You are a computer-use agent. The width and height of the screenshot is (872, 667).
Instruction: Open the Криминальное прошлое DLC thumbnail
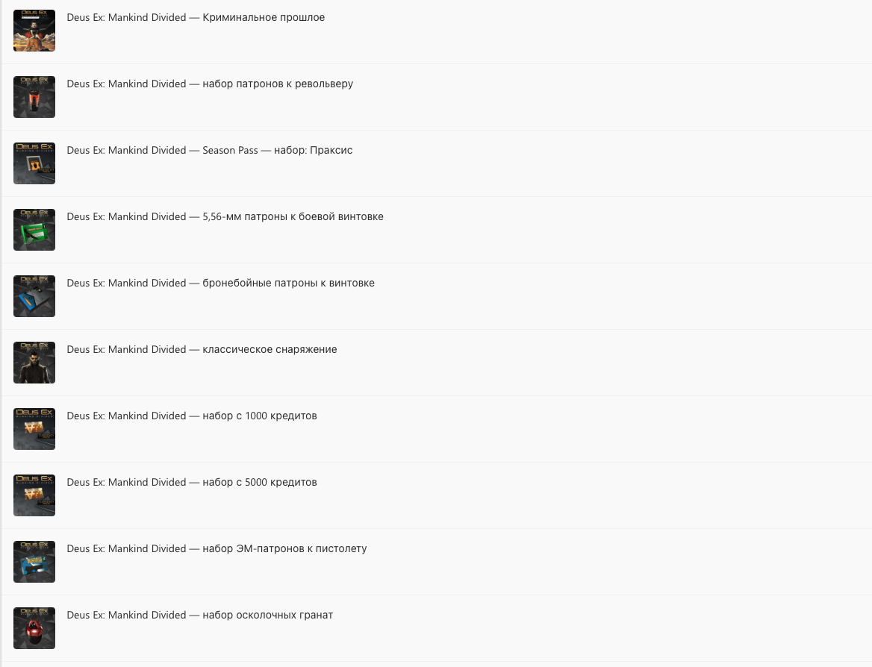34,31
